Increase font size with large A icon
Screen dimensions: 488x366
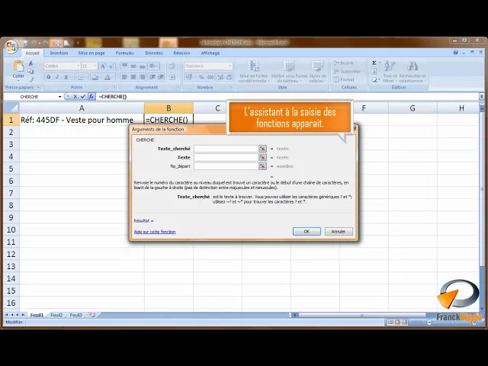pos(103,66)
